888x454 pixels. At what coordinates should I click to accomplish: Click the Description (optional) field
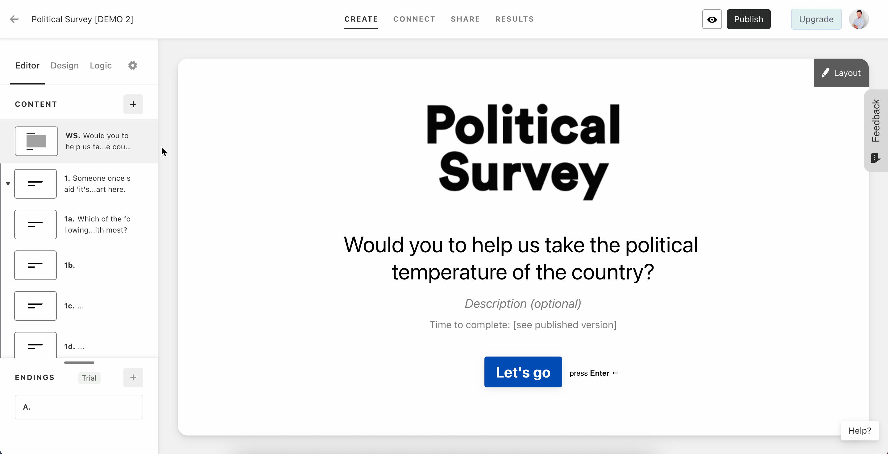click(x=523, y=304)
